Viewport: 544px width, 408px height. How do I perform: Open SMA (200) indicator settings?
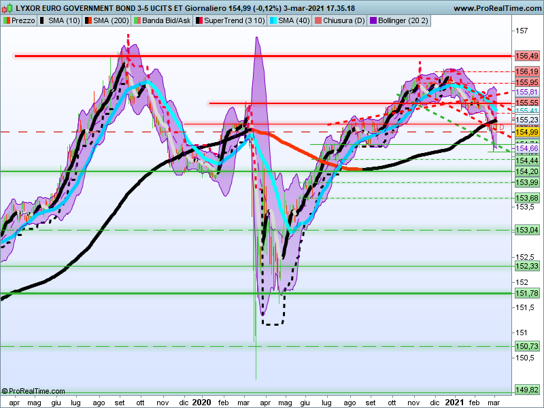[109, 21]
